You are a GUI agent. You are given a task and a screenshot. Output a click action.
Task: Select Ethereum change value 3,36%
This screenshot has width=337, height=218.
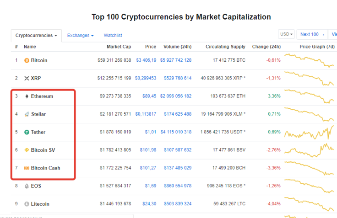coord(274,96)
